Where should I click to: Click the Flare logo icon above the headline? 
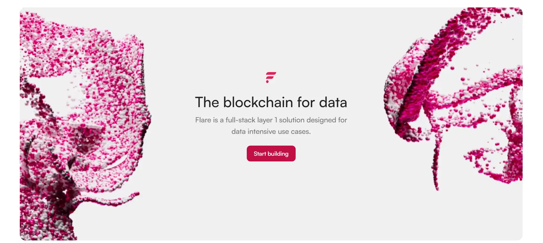[271, 77]
